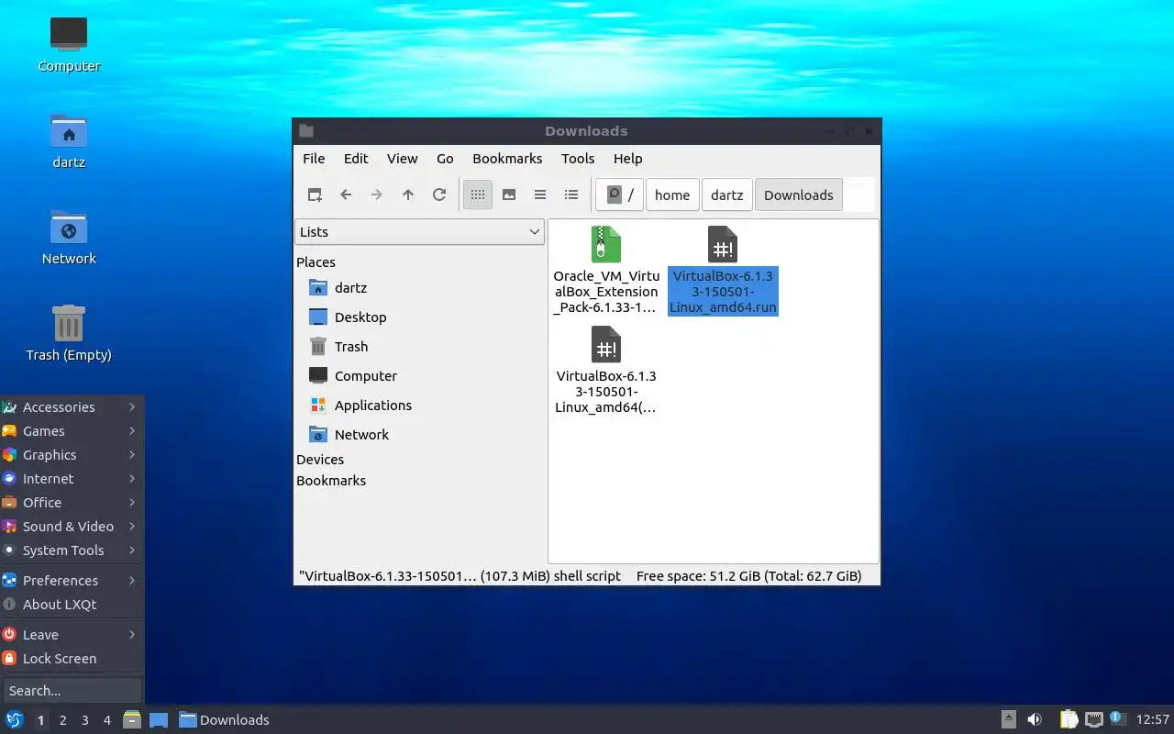Expand Office submenu in start menu

[72, 503]
